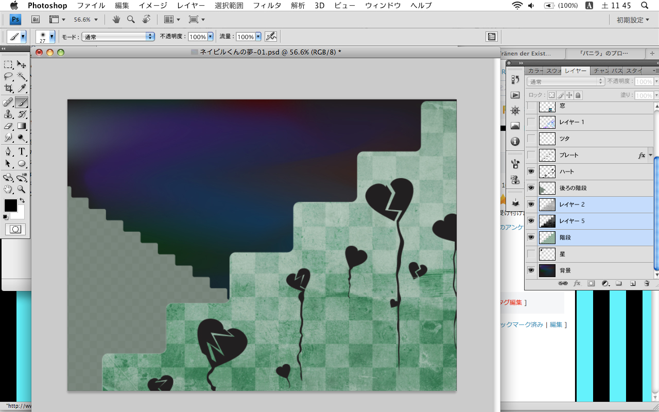
Task: Open the 初期設定 workspace switcher
Action: (633, 20)
